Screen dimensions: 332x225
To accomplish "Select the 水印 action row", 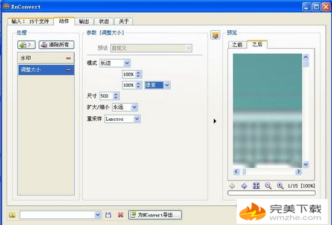I will (46, 58).
